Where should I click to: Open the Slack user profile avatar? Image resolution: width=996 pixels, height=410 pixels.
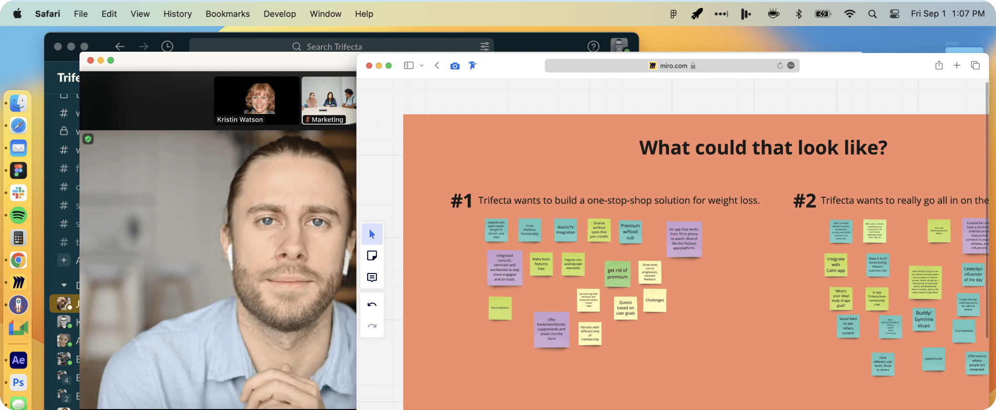point(619,45)
